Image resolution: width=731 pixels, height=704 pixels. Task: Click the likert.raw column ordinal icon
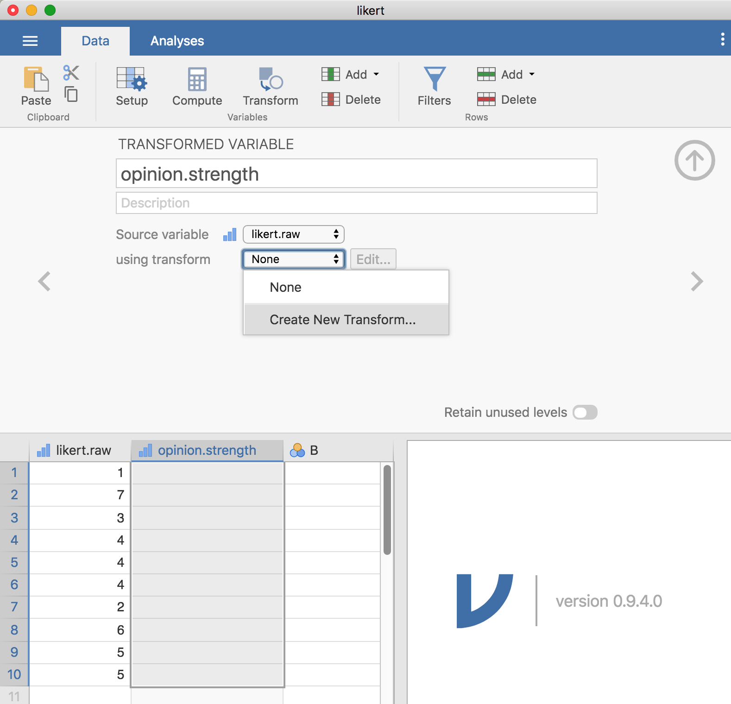tap(44, 450)
